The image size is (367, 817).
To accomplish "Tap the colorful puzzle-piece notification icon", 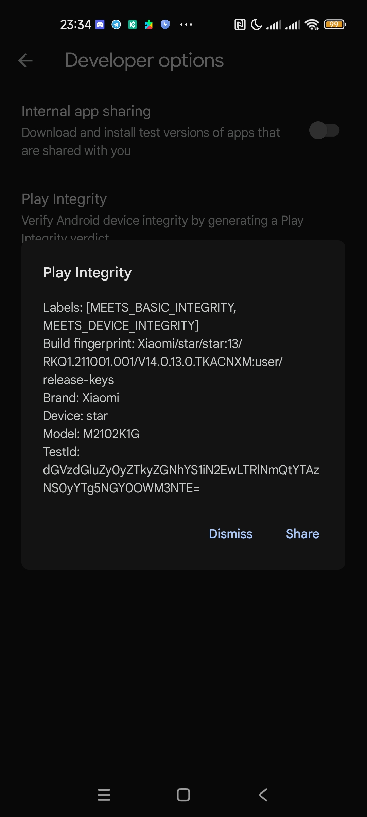I will 149,25.
